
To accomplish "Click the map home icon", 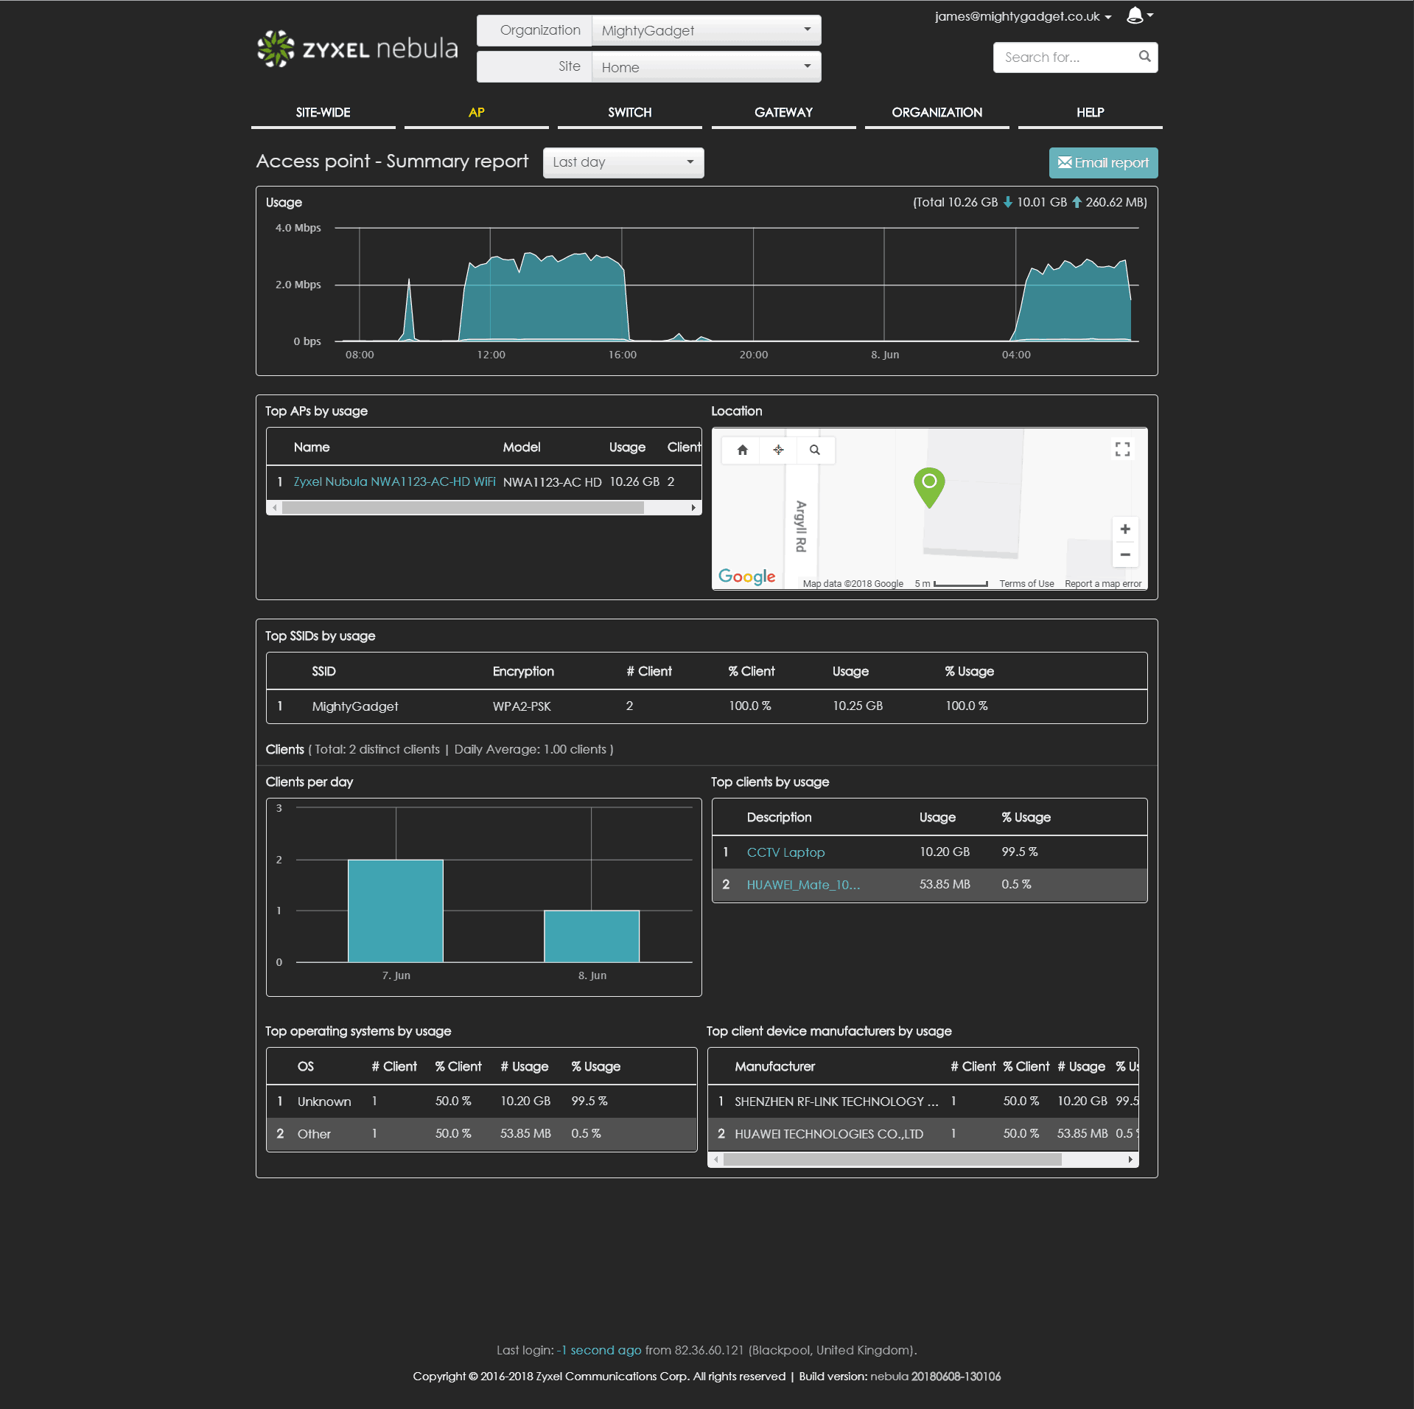I will tap(742, 450).
